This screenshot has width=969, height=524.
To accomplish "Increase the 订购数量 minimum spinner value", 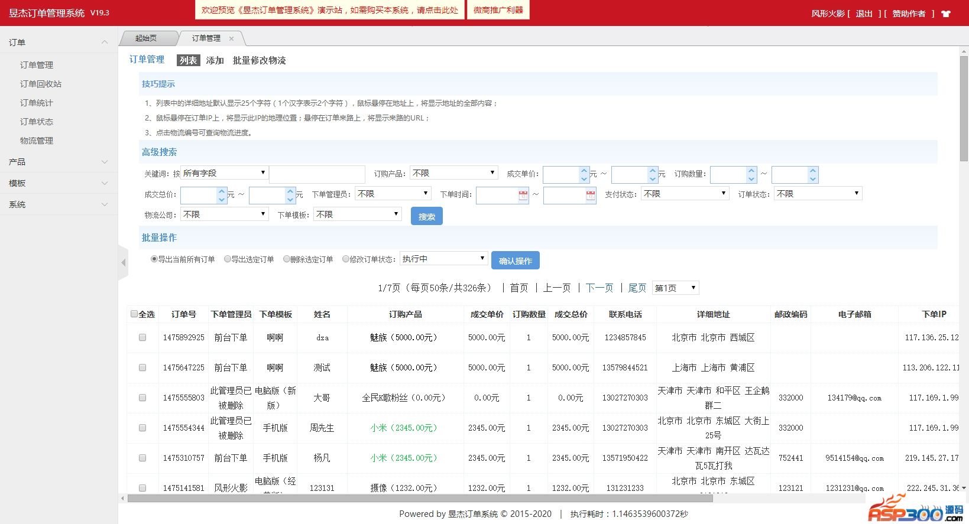I will click(751, 171).
